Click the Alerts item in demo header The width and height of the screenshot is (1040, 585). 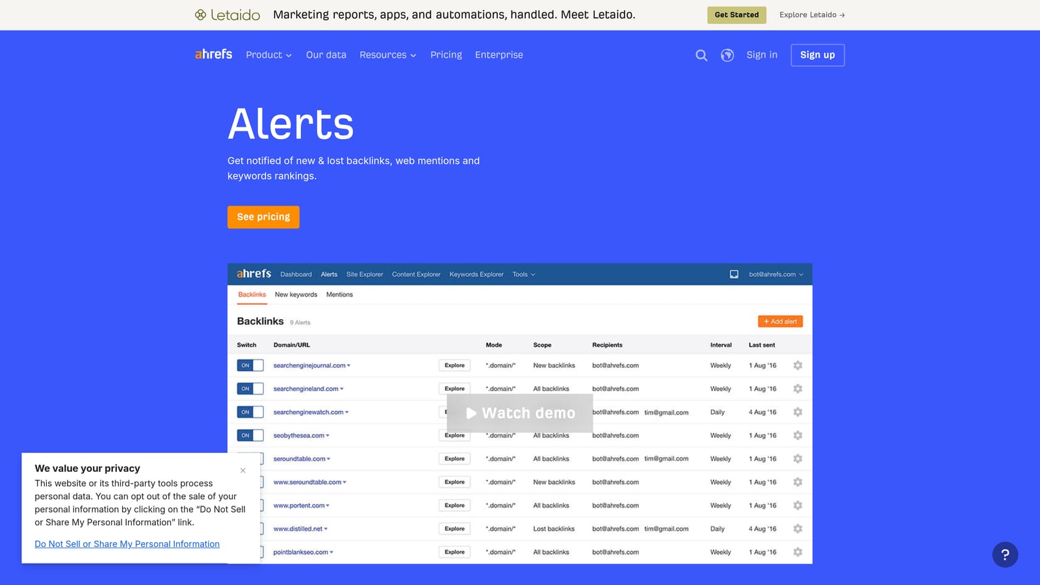point(329,274)
